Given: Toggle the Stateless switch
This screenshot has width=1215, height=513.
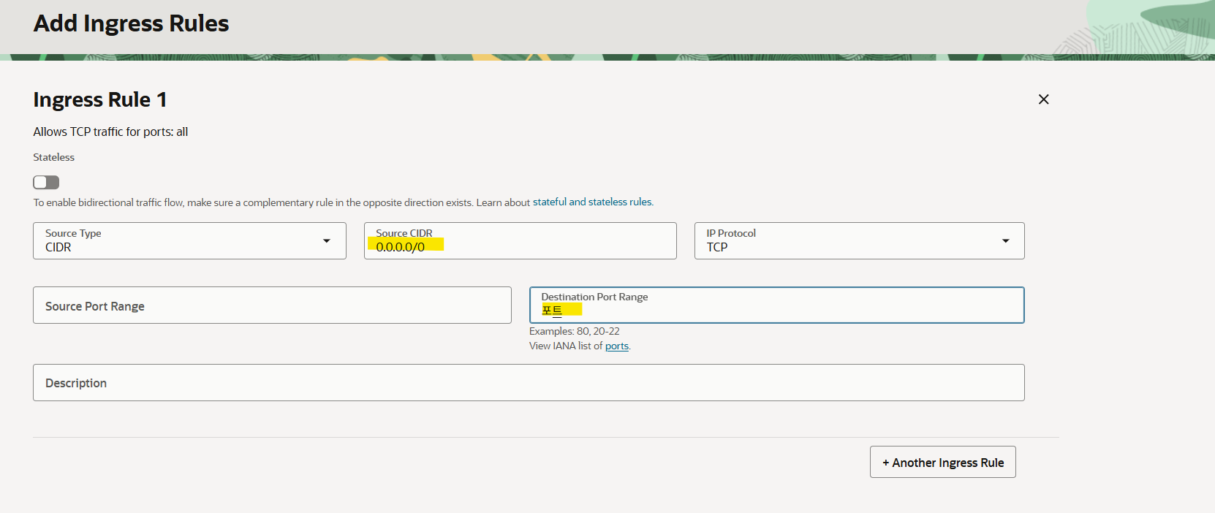Looking at the screenshot, I should [x=46, y=182].
